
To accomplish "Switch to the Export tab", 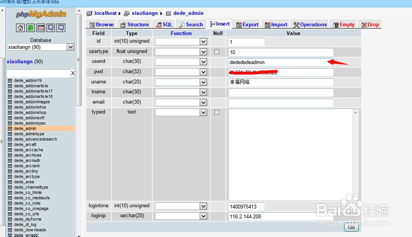I will click(247, 25).
